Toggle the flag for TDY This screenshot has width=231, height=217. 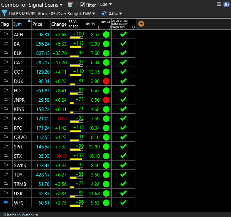pyautogui.click(x=6, y=175)
